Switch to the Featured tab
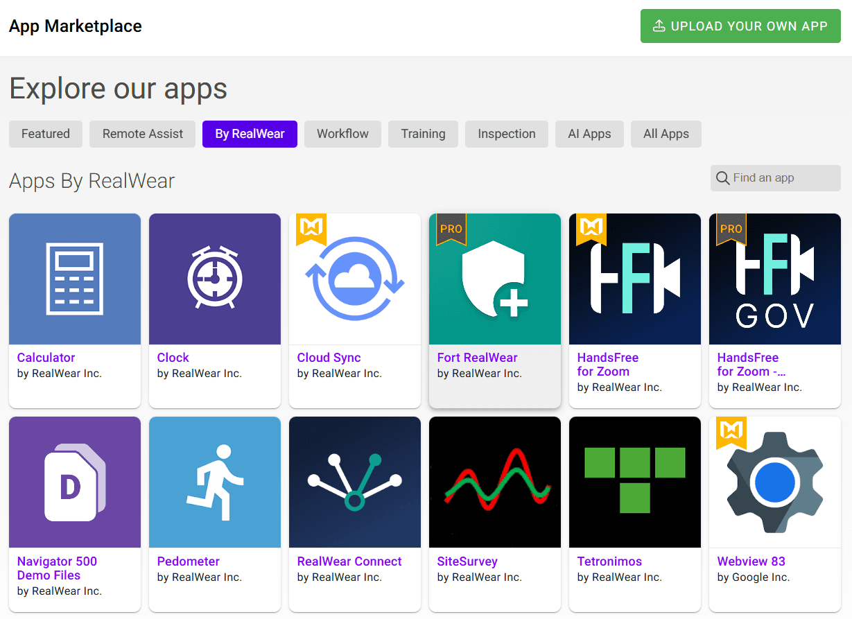The image size is (852, 619). [46, 134]
